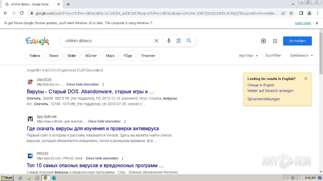Image resolution: width=323 pixels, height=181 pixels.
Task: Close the English results suggestion box
Action: 306,78
